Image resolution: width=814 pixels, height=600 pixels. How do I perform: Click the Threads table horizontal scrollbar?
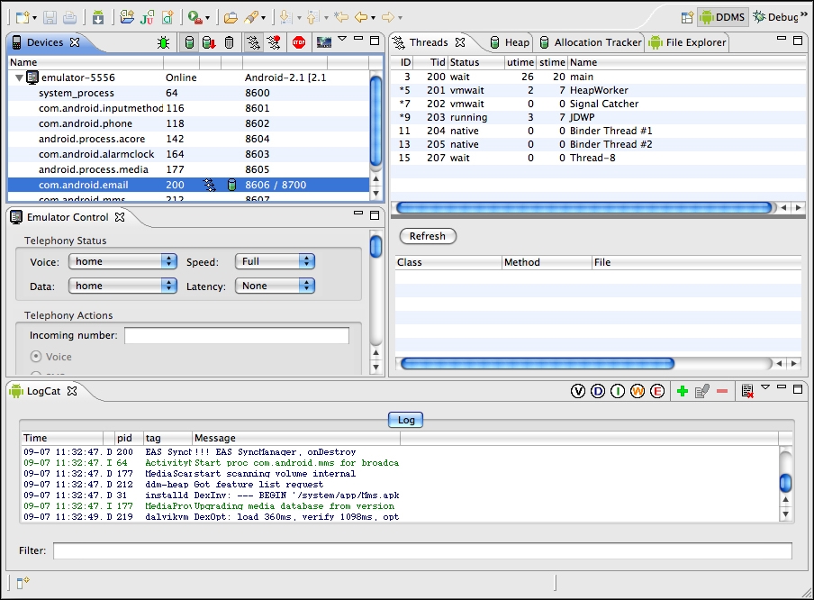tap(584, 208)
